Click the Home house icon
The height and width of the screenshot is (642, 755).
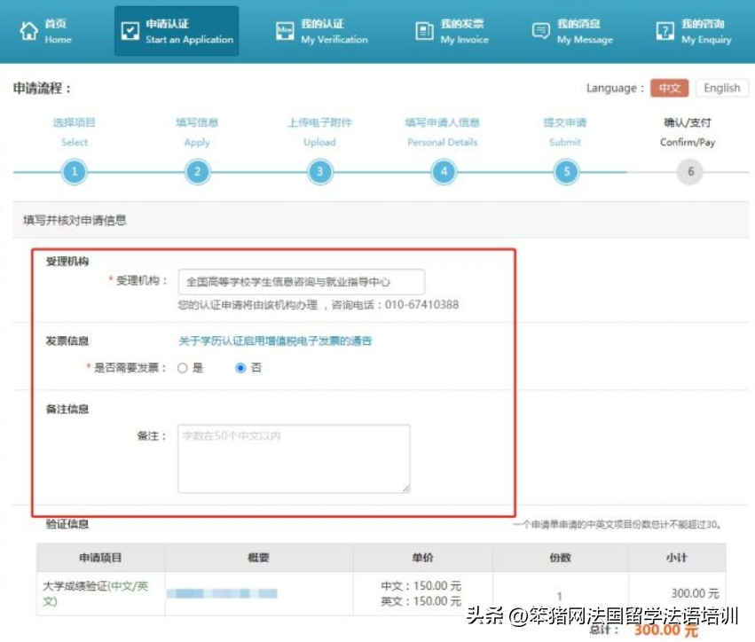pyautogui.click(x=28, y=31)
